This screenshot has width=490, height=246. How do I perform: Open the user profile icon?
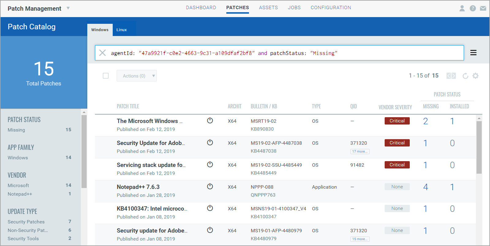tap(462, 8)
